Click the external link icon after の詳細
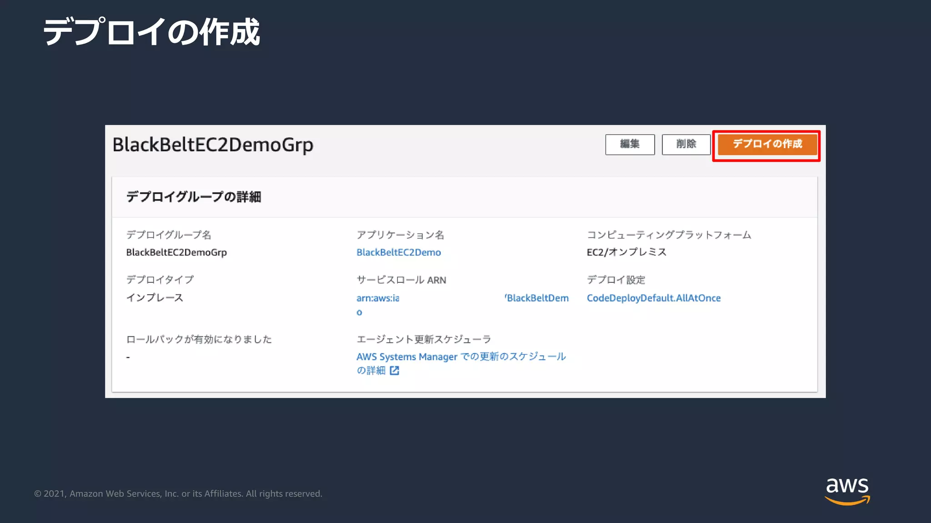This screenshot has width=931, height=523. pyautogui.click(x=395, y=370)
